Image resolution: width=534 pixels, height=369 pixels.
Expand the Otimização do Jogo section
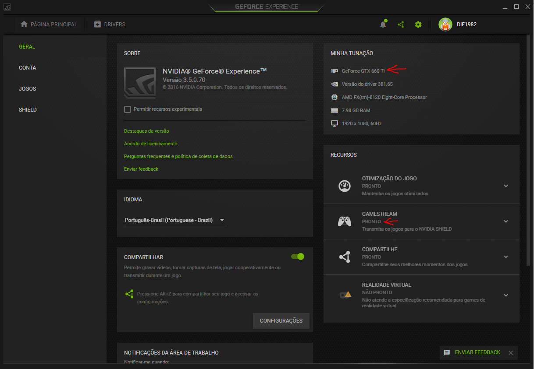(x=506, y=186)
